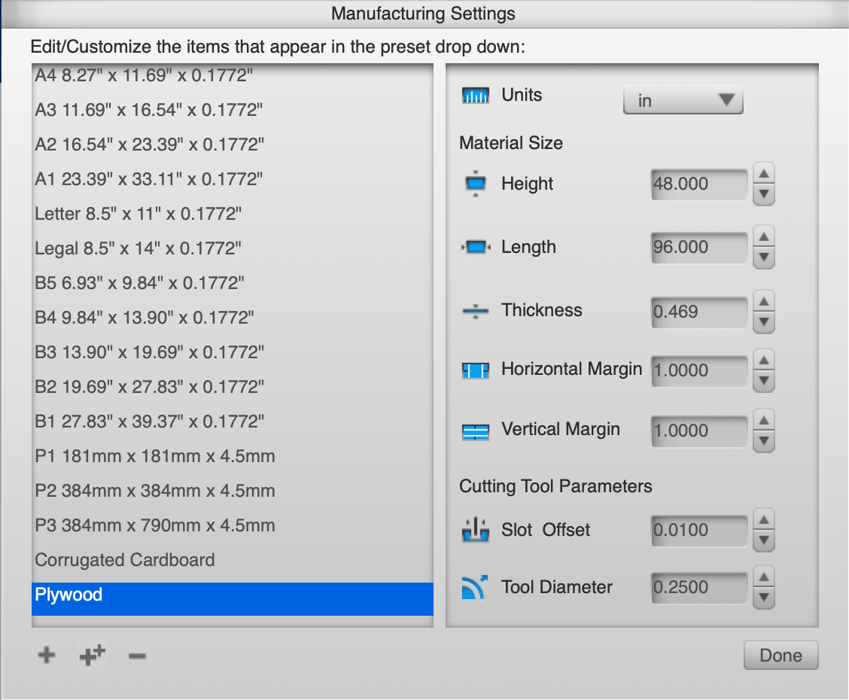Image resolution: width=849 pixels, height=700 pixels.
Task: Select the B3 13.90" x 19.69" preset
Action: [233, 352]
